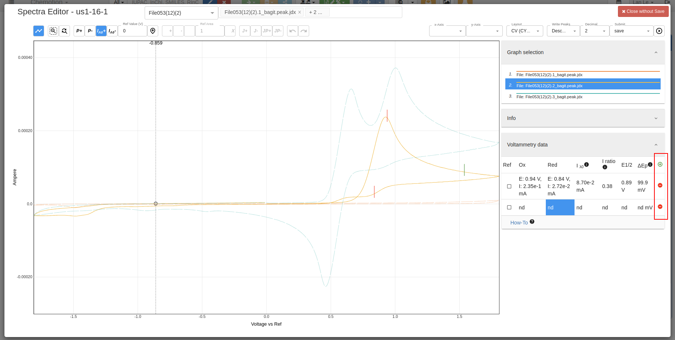Click the undo arrow icon
Viewport: 675px width, 340px height.
292,31
